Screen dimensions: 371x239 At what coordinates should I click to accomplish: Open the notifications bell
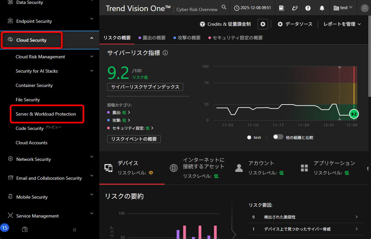coord(322,8)
